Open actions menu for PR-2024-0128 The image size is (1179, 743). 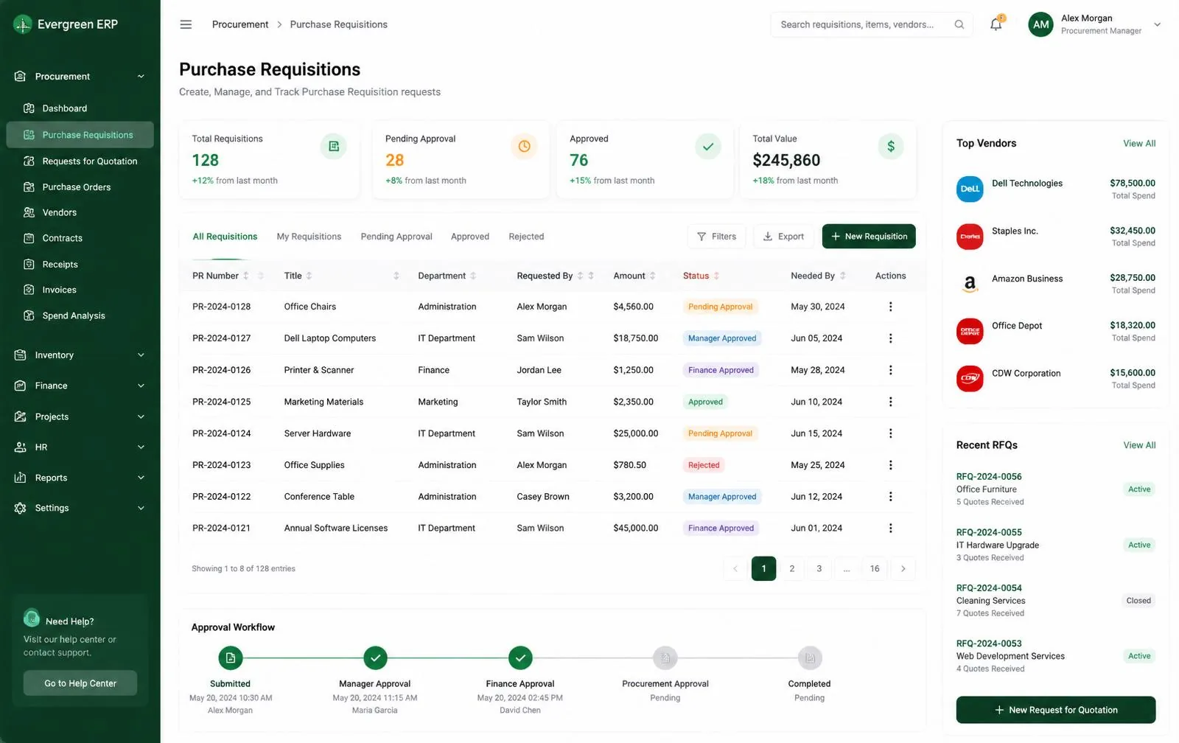pyautogui.click(x=890, y=307)
